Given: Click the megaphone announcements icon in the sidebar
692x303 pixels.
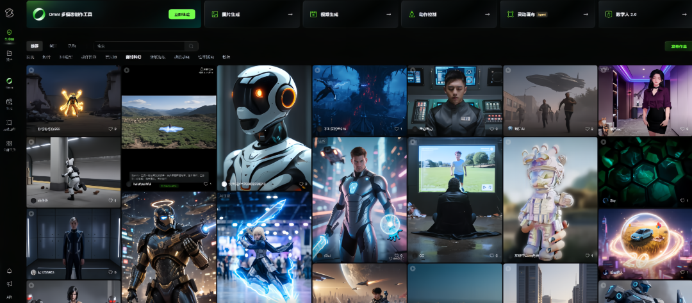Looking at the screenshot, I should (x=9, y=283).
